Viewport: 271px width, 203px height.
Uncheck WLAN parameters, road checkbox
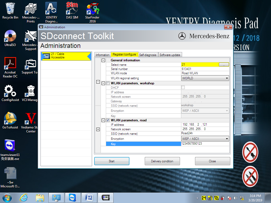[x=108, y=120]
